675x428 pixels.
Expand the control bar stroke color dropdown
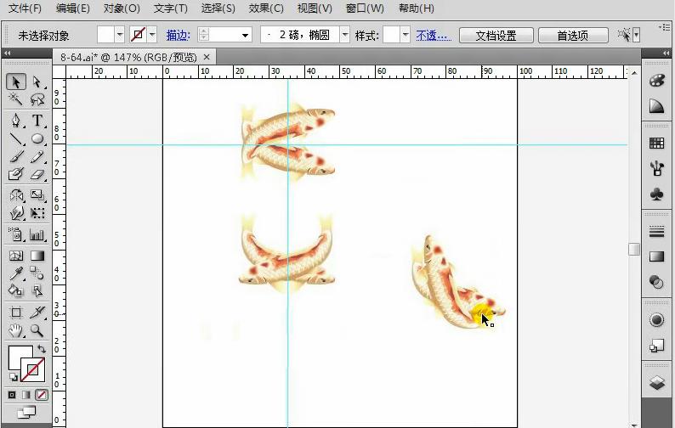click(152, 35)
